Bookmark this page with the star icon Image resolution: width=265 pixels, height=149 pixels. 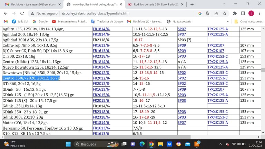click(225, 13)
